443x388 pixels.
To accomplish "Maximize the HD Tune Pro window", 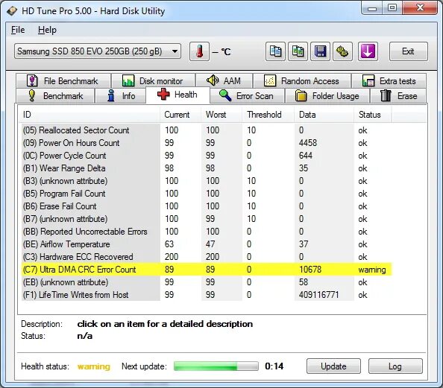I will pyautogui.click(x=392, y=8).
